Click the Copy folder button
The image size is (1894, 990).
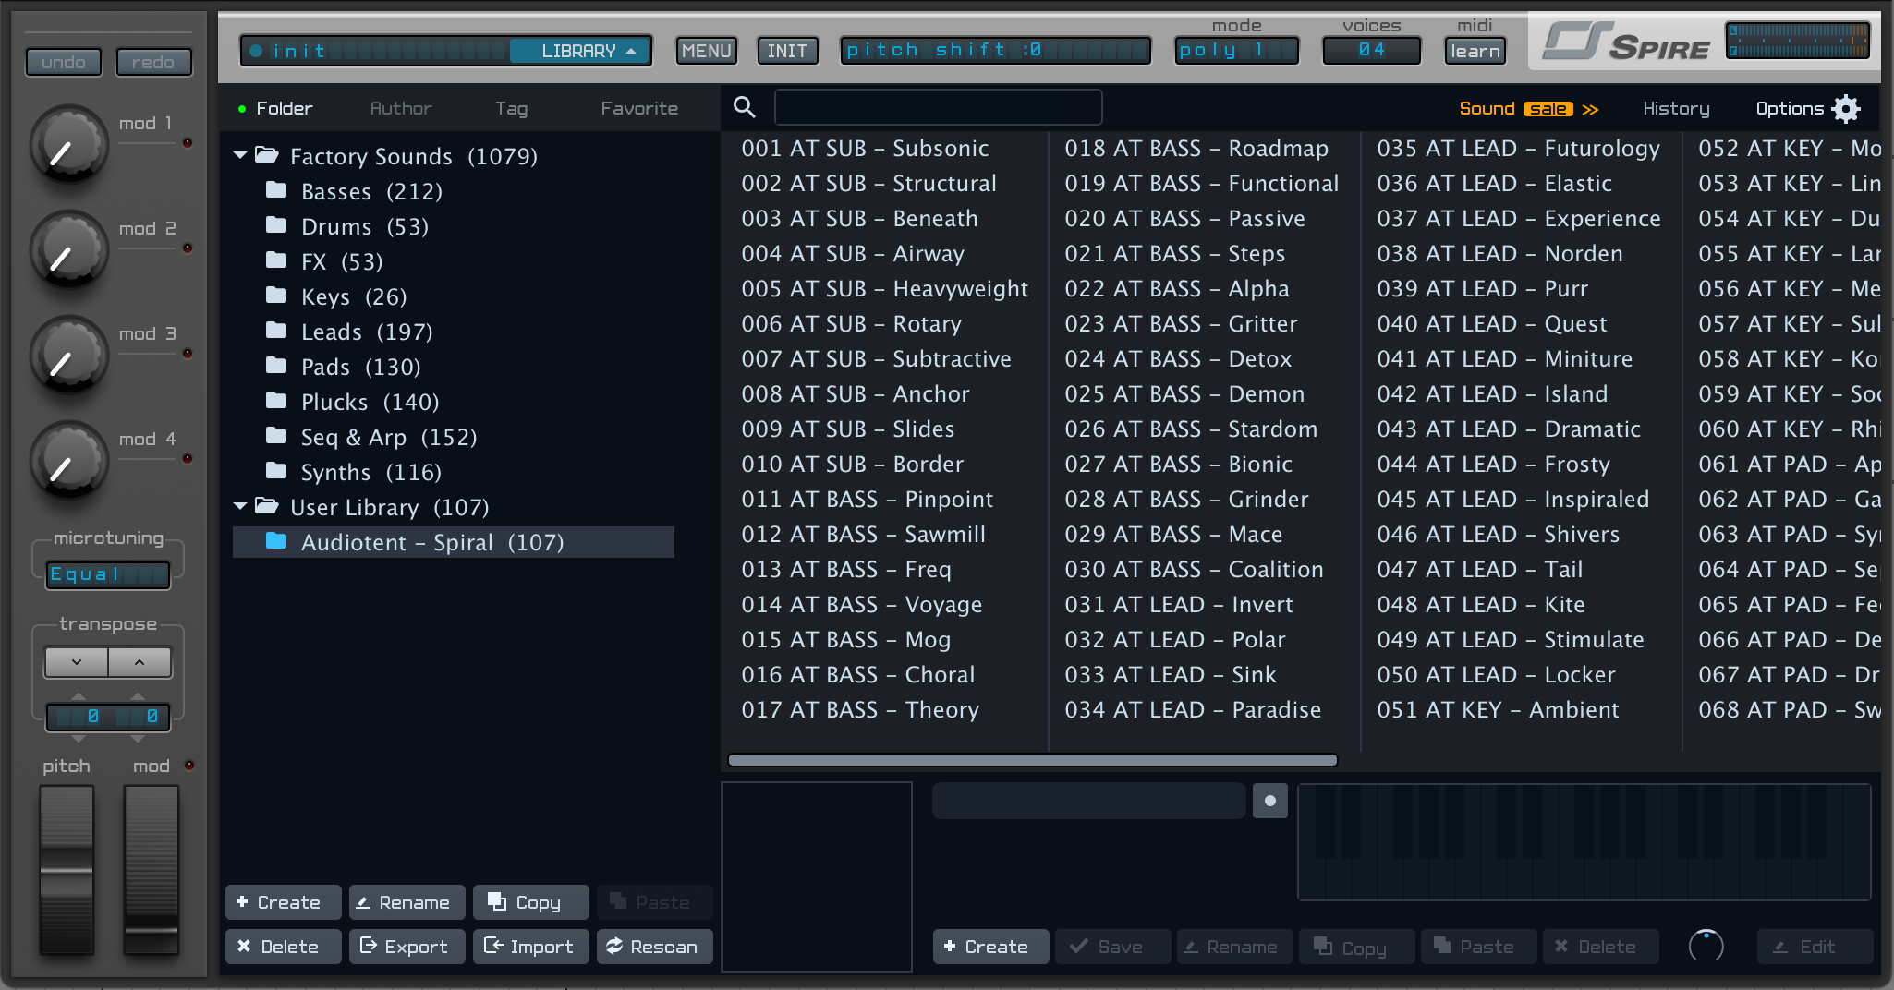530,902
